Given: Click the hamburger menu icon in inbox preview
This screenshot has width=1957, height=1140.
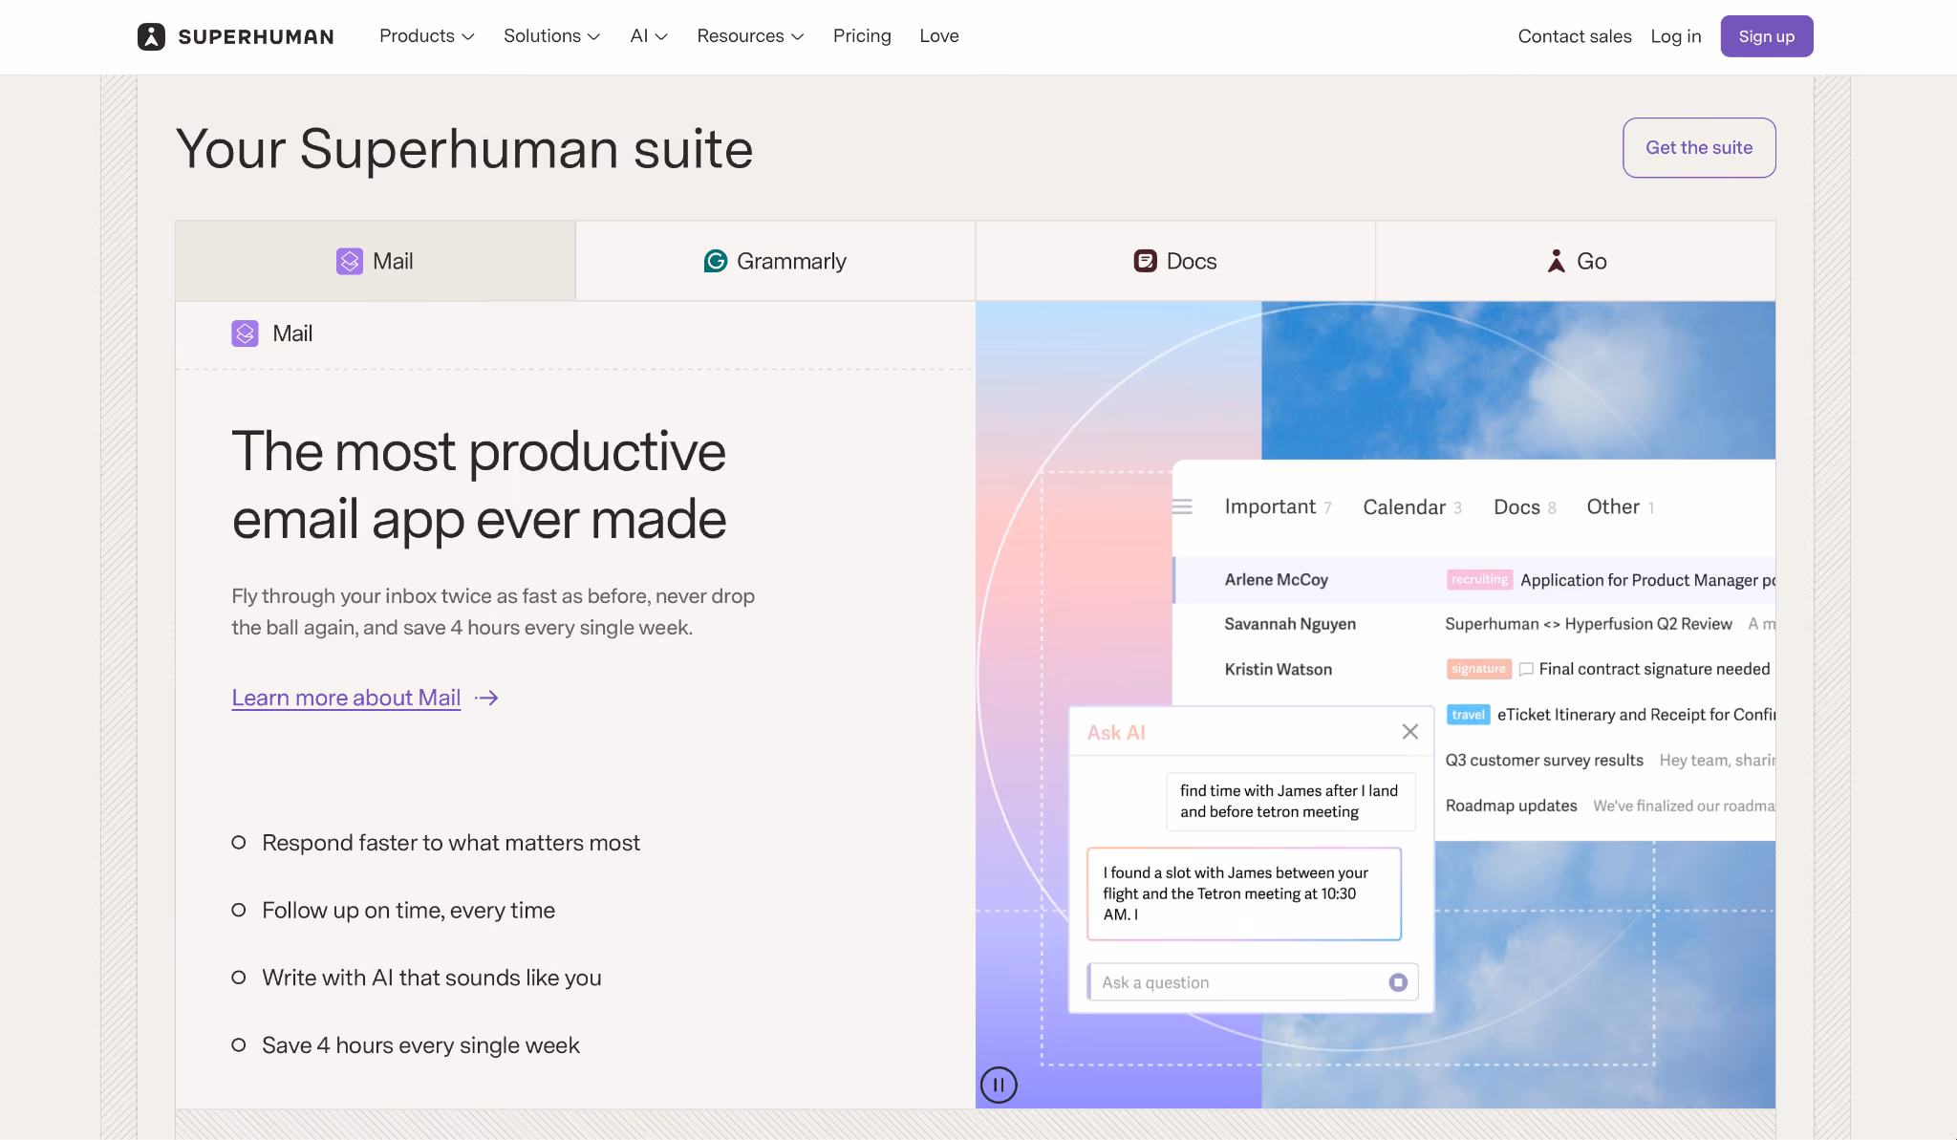Looking at the screenshot, I should coord(1182,506).
